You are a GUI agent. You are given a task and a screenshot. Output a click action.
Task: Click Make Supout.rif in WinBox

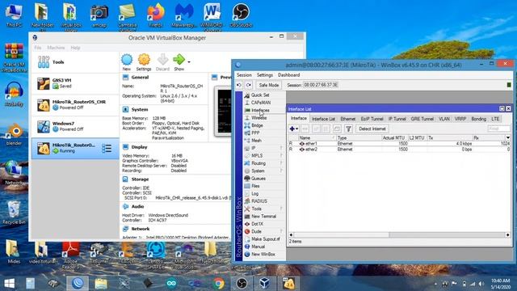click(266, 239)
